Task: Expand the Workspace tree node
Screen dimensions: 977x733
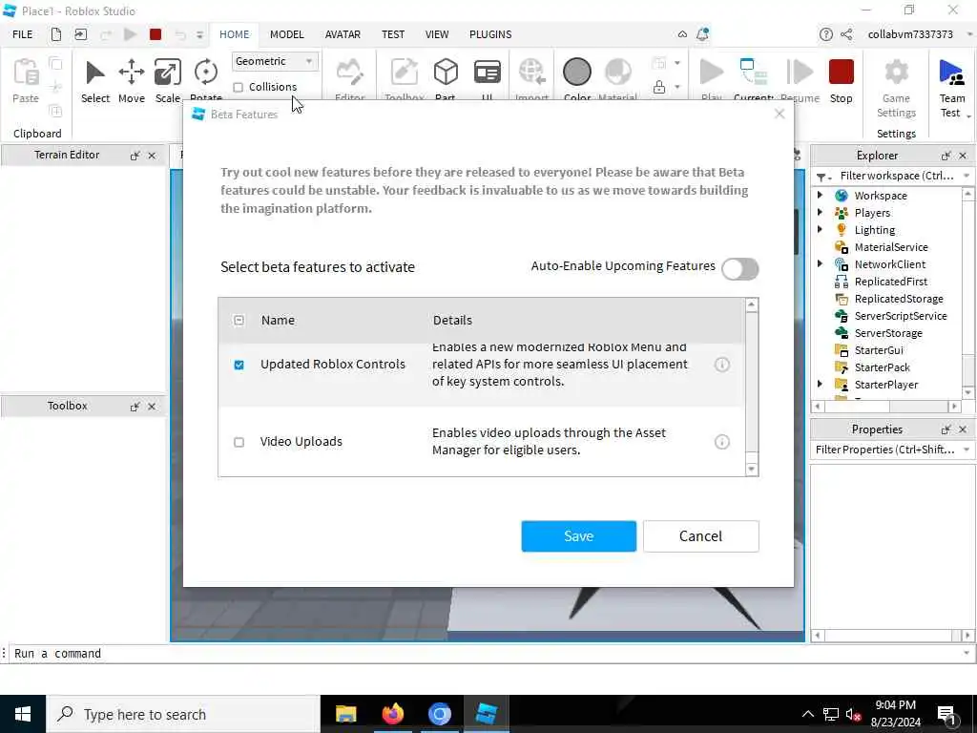Action: pos(820,196)
